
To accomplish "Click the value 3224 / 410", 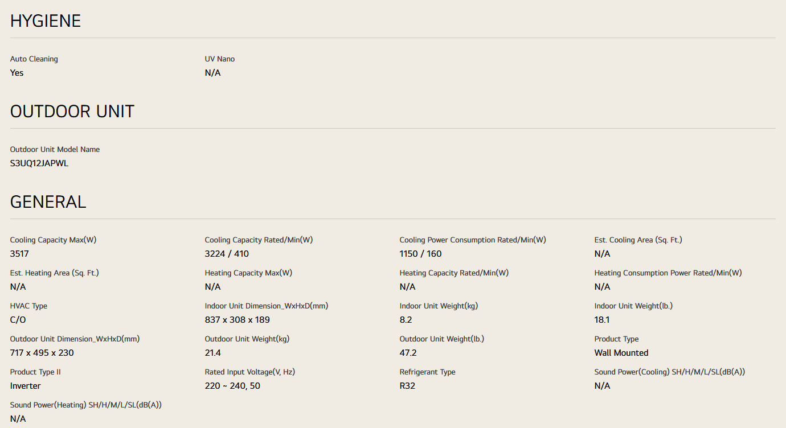I will click(x=227, y=254).
